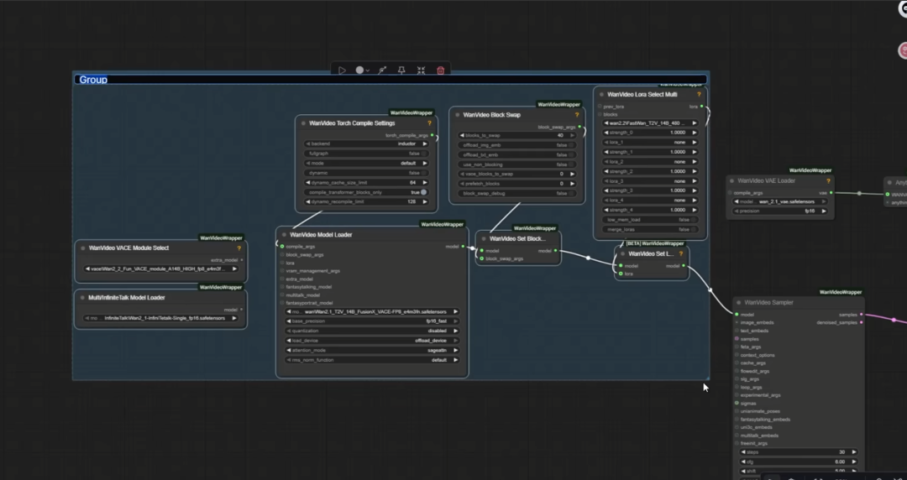Screen dimensions: 907x480
Task: Click the play icon in group toolbar
Action: coord(342,70)
